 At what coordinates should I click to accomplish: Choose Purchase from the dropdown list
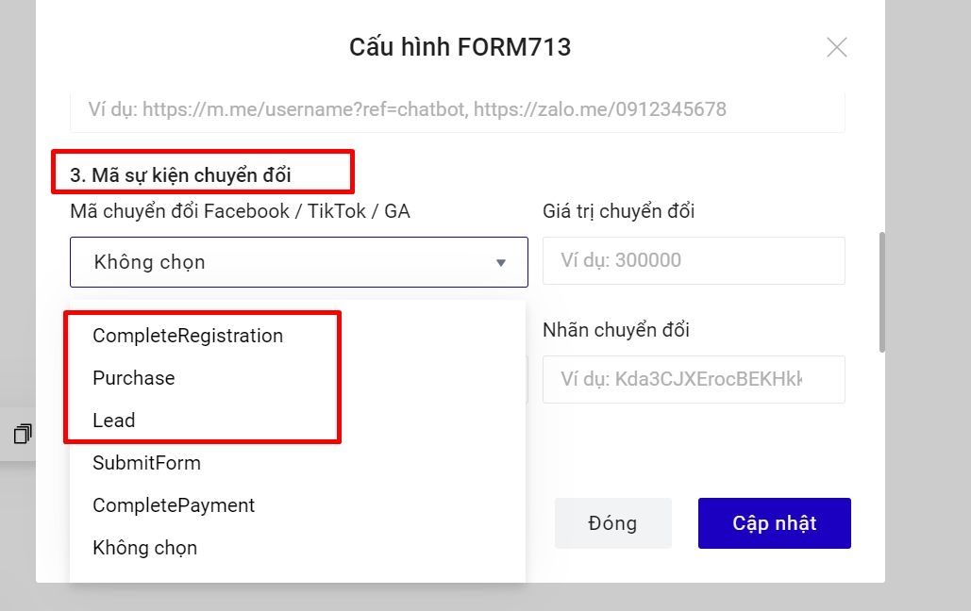pyautogui.click(x=134, y=378)
